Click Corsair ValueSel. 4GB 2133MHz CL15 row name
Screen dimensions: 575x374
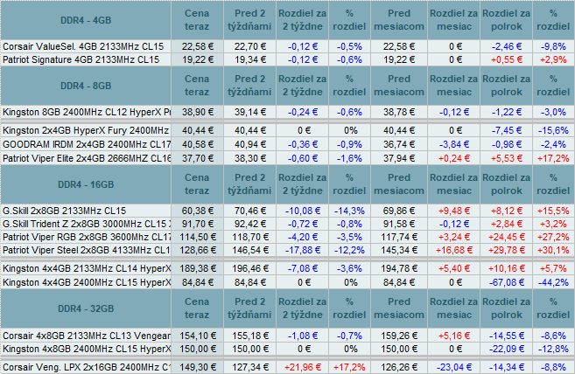pyautogui.click(x=83, y=47)
